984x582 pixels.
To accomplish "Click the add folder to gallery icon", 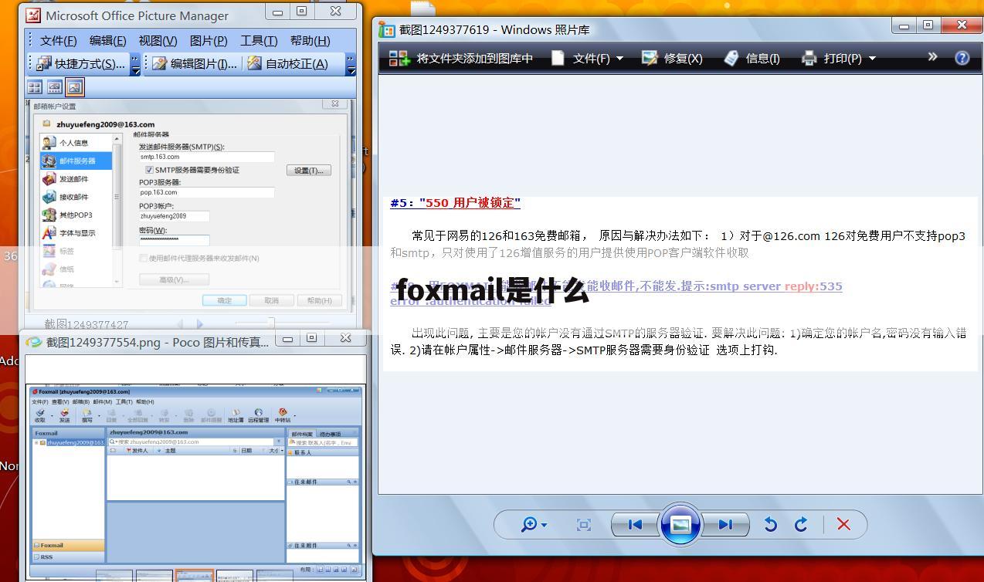I will pos(399,58).
